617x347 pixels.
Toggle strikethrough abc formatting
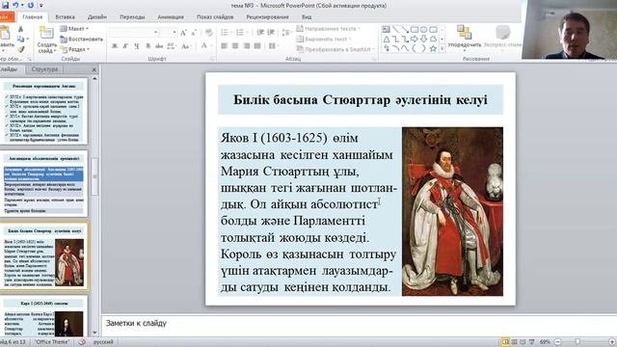(159, 46)
